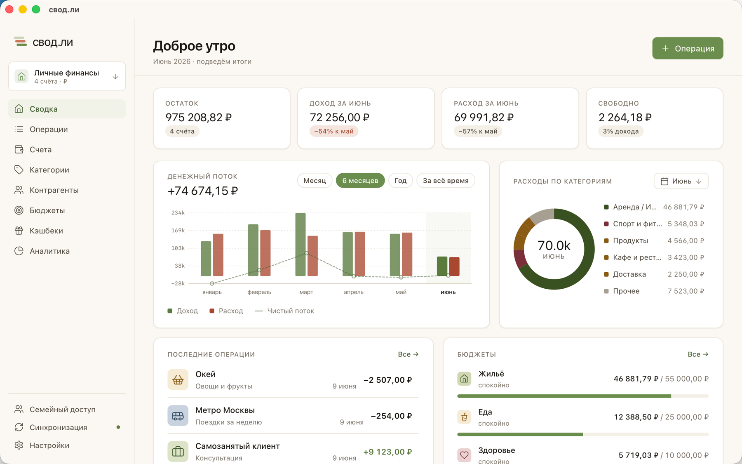Click the Метро Москвы bus icon

click(178, 415)
